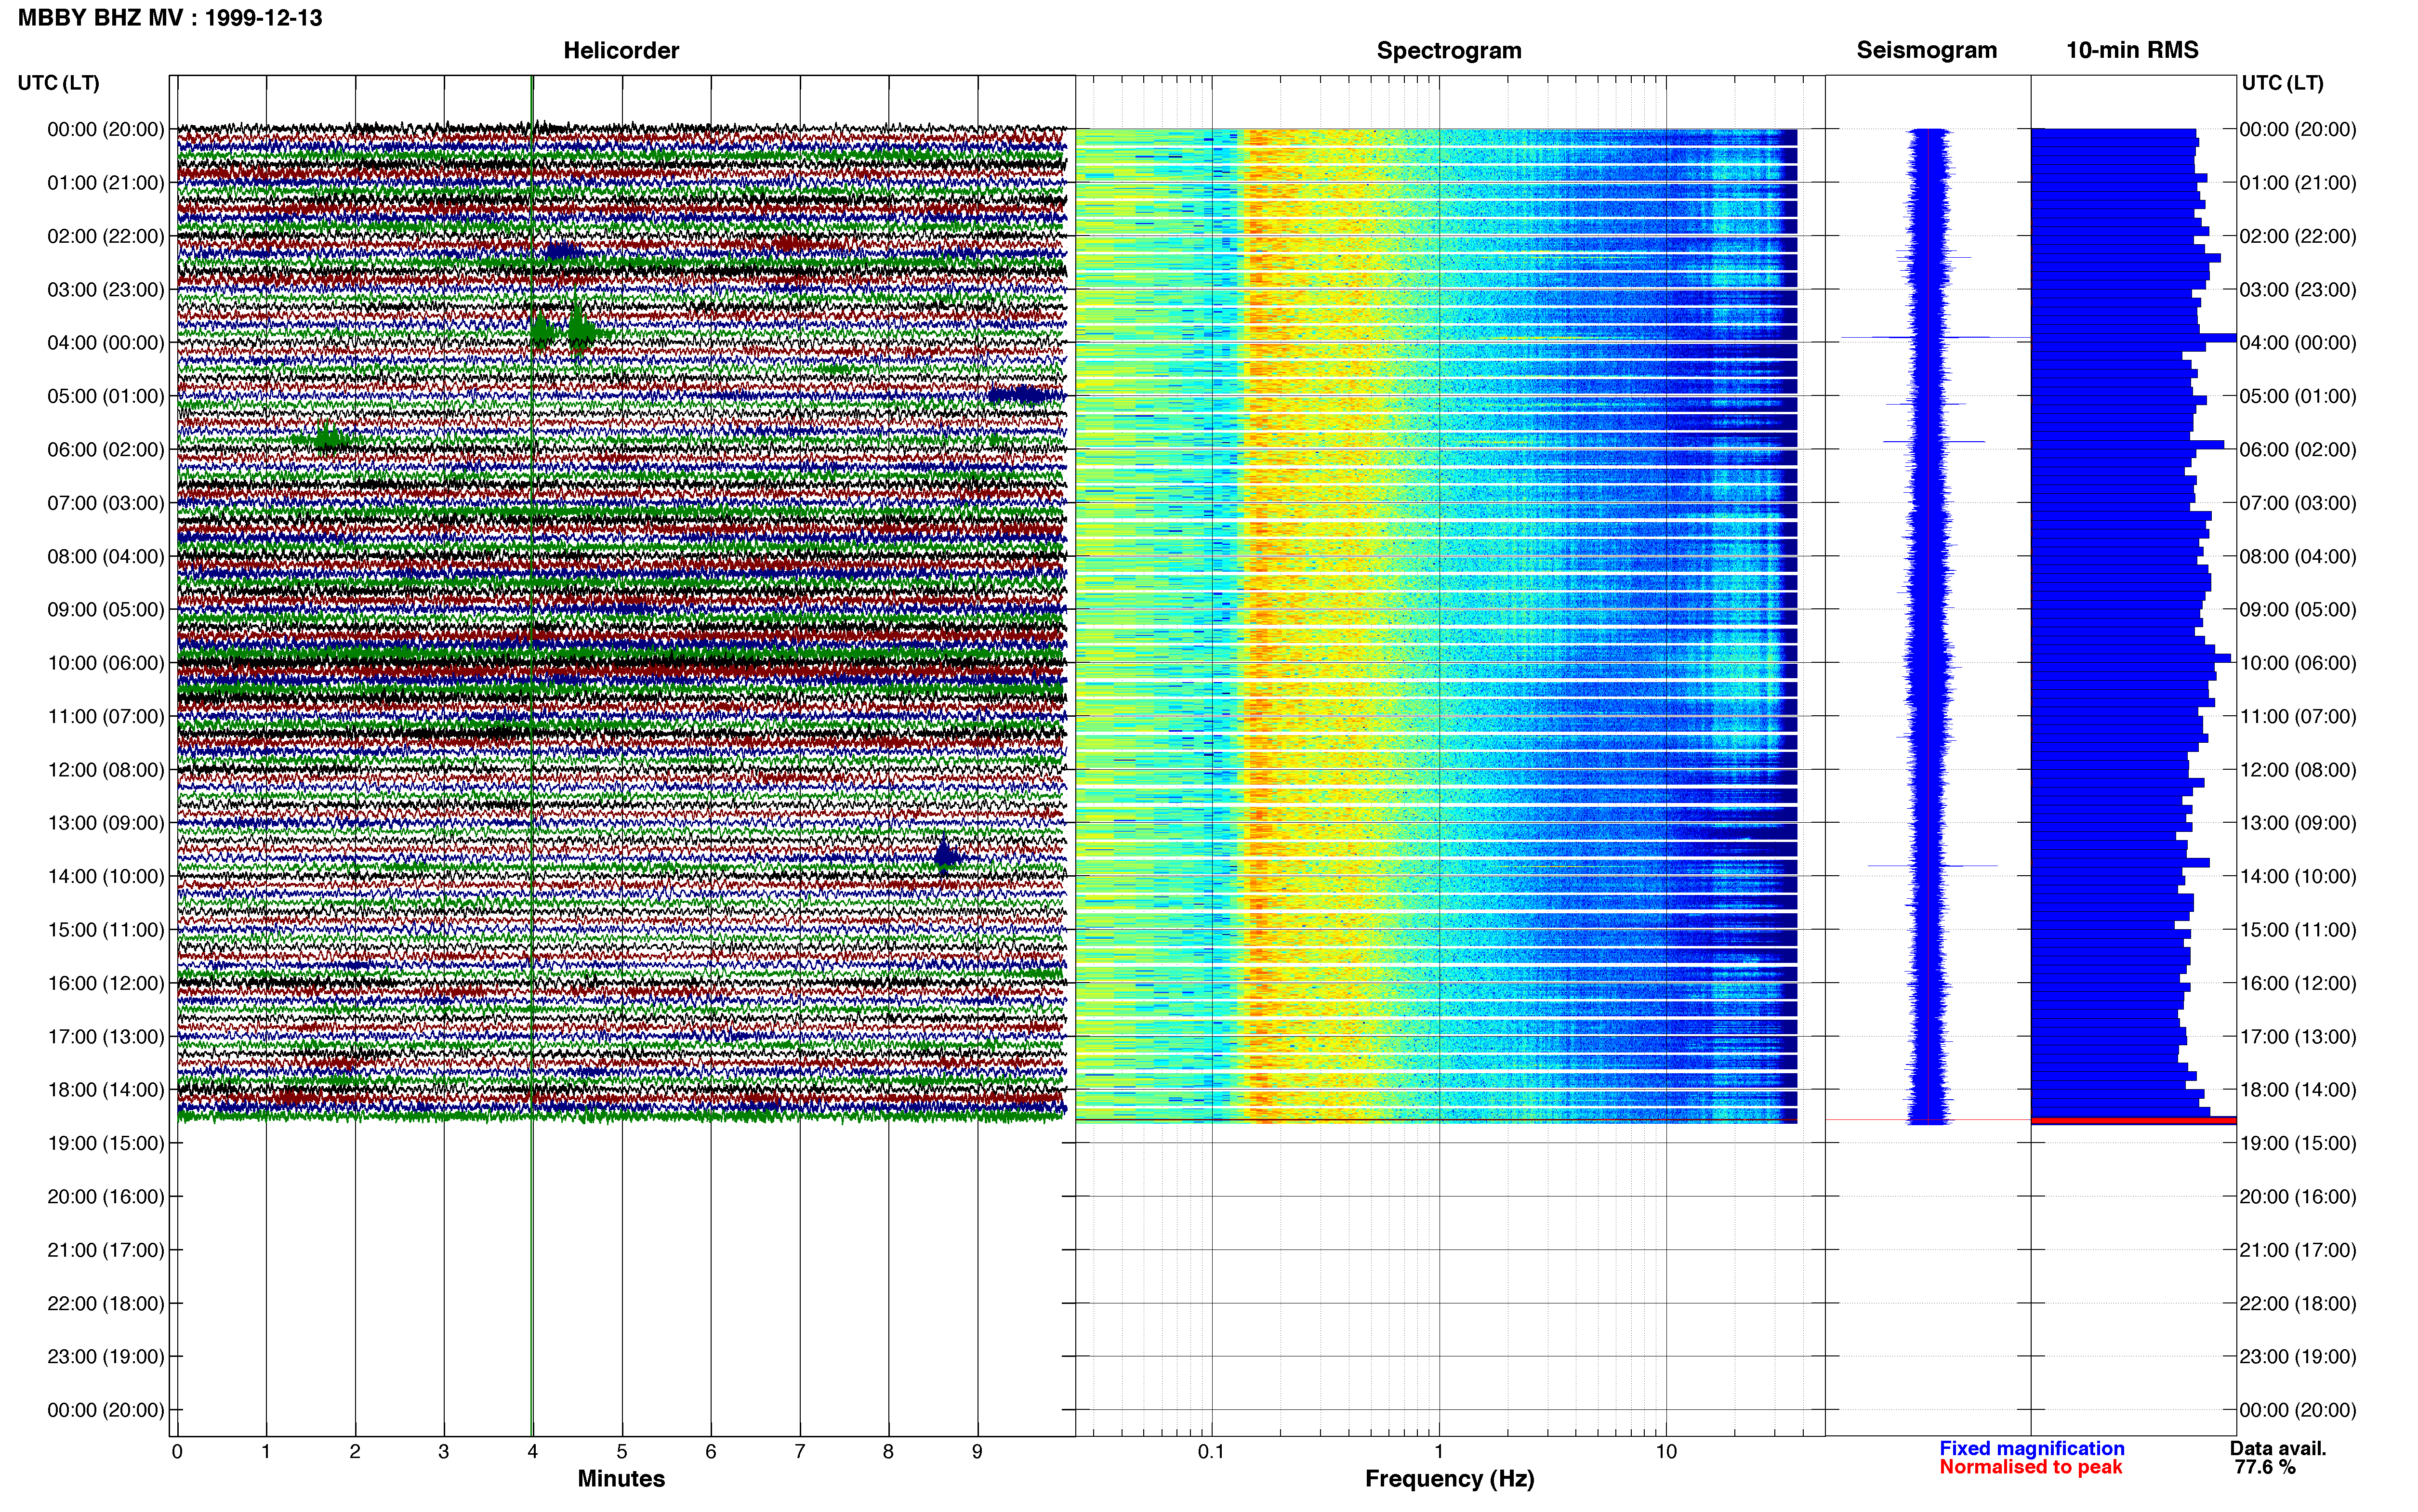Viewport: 2418px width, 1512px height.
Task: Click the green event burst before 06:00
Action: pyautogui.click(x=326, y=438)
